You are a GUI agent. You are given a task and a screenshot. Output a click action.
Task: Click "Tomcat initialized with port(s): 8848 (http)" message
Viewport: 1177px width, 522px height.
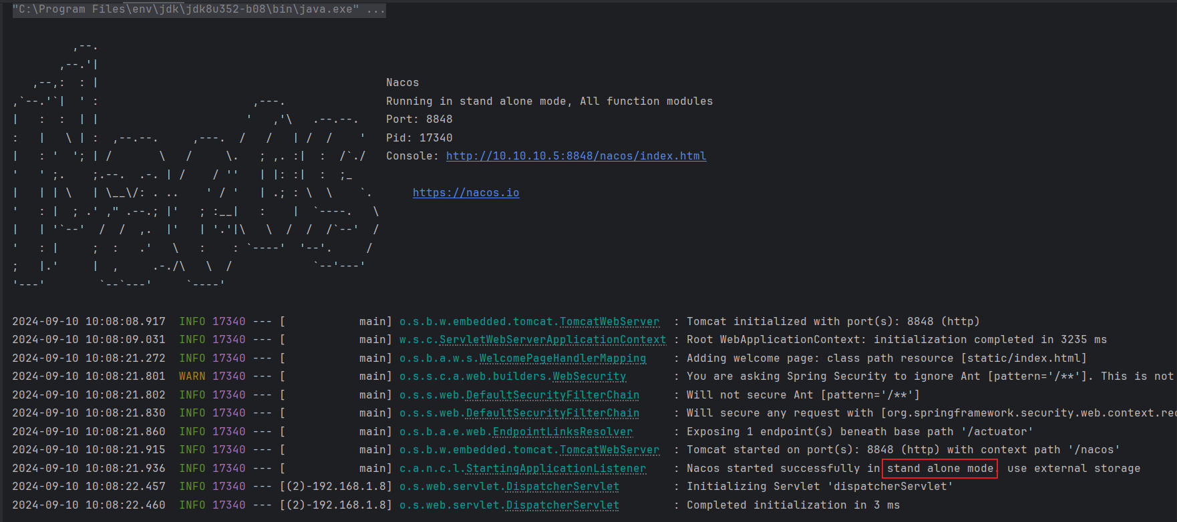coord(833,322)
